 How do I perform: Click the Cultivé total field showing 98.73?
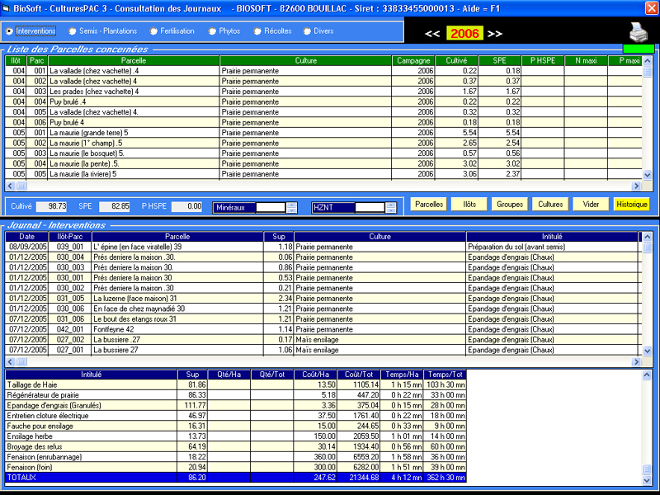tap(52, 206)
